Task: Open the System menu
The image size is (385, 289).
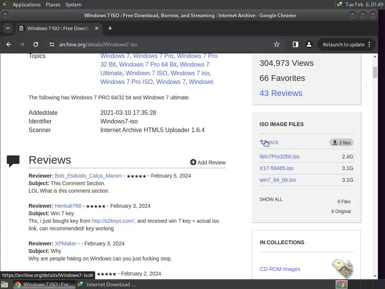Action: pyautogui.click(x=73, y=5)
